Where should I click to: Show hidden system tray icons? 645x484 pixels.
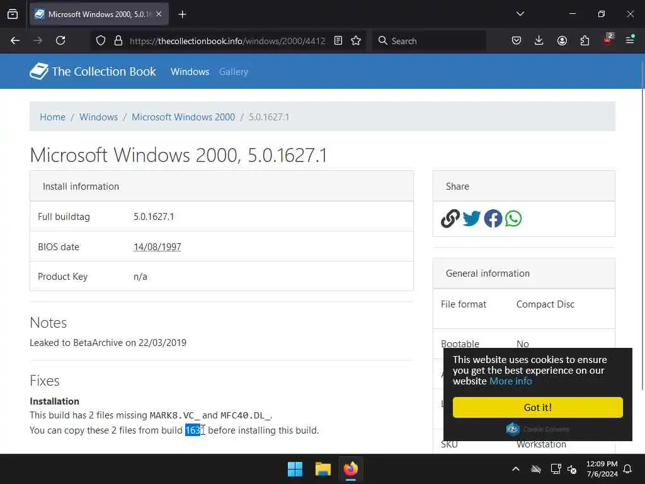[516, 469]
